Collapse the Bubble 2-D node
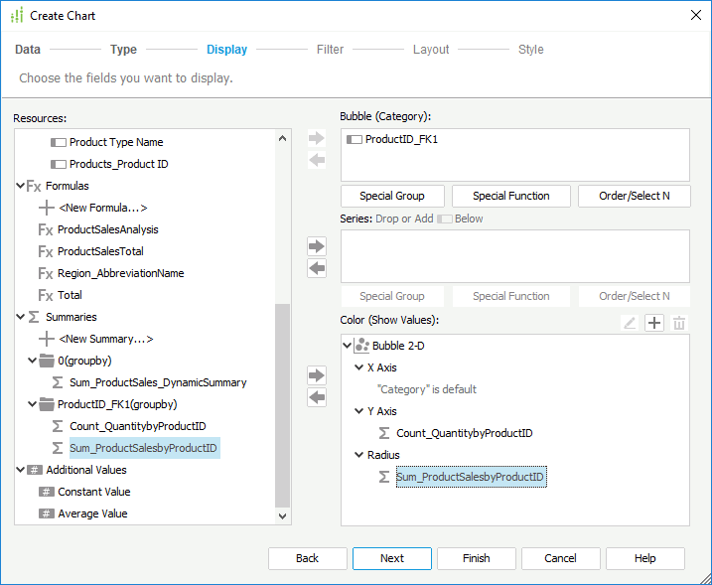The image size is (712, 585). pos(347,346)
